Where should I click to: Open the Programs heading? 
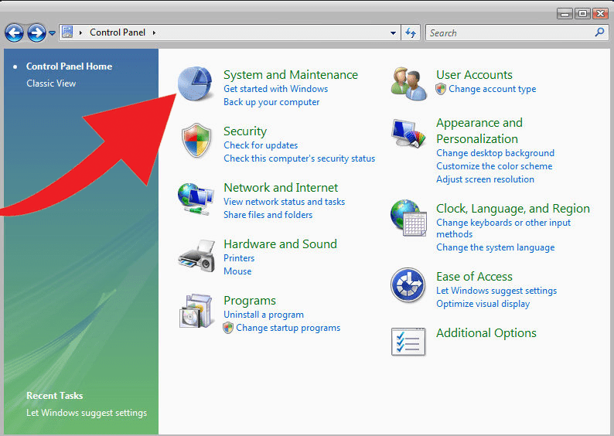[250, 301]
